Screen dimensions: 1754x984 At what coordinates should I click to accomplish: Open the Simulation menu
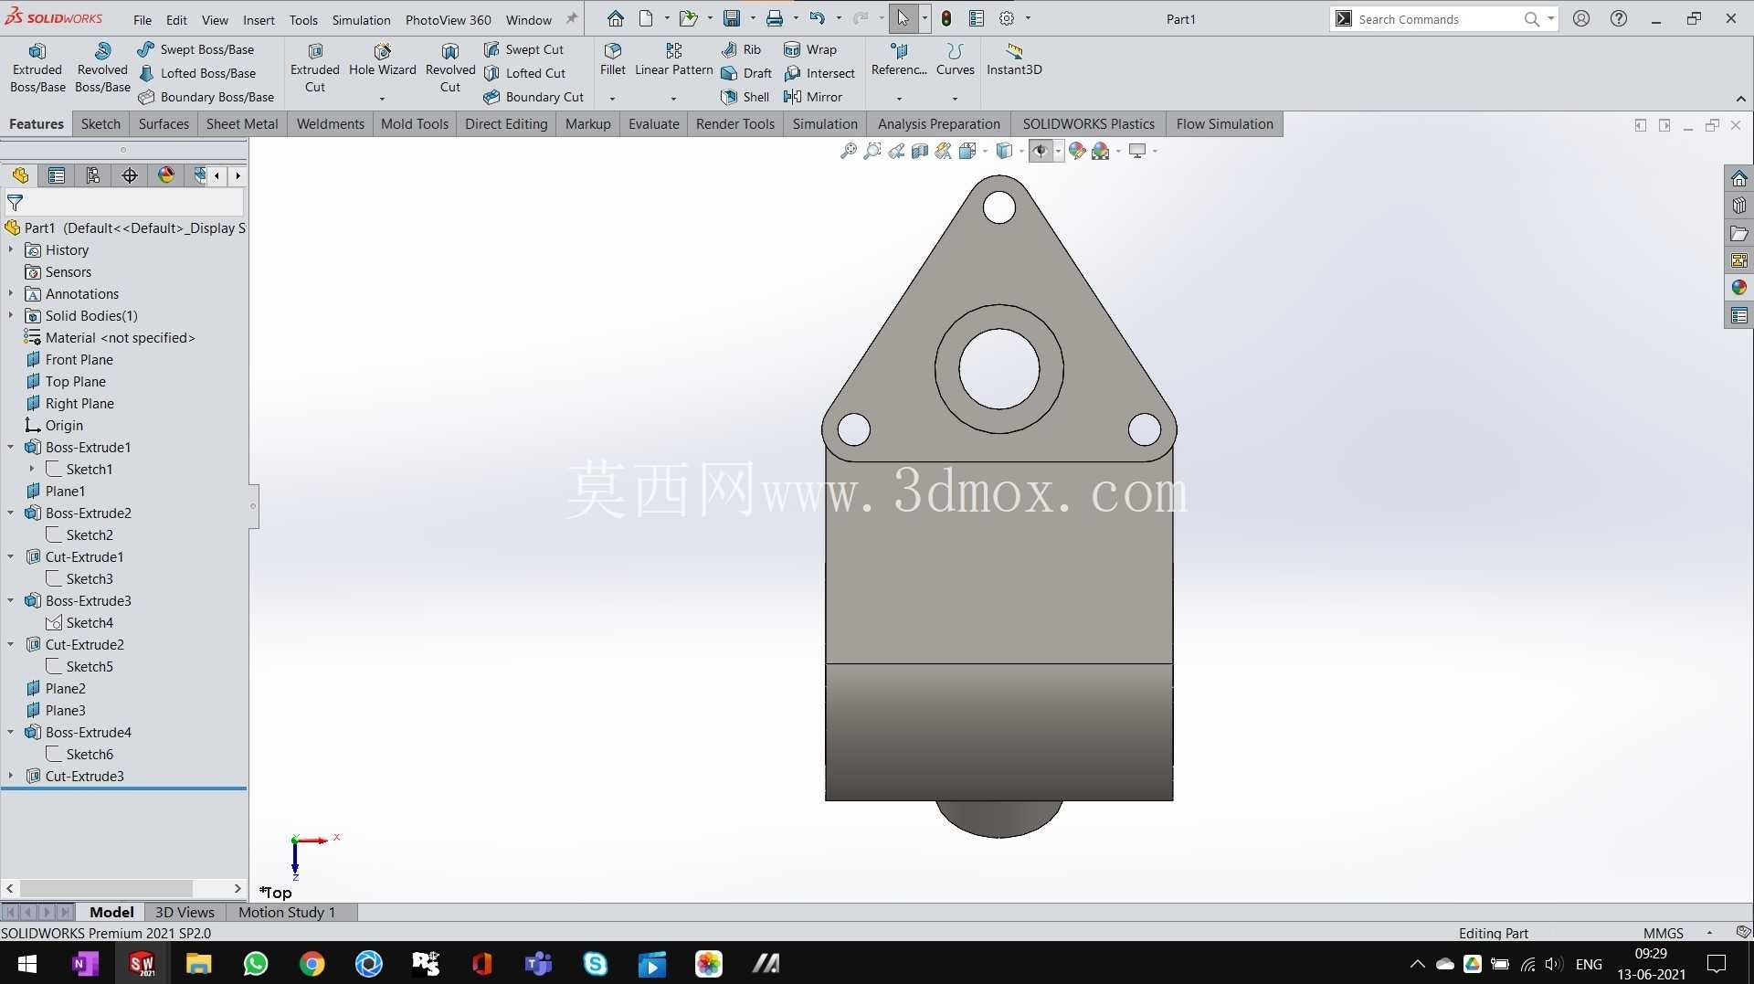[x=361, y=19]
